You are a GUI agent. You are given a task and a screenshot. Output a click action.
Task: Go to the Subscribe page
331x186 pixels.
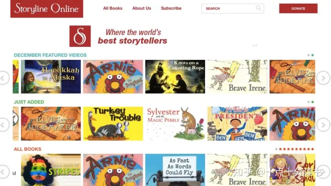[x=171, y=8]
